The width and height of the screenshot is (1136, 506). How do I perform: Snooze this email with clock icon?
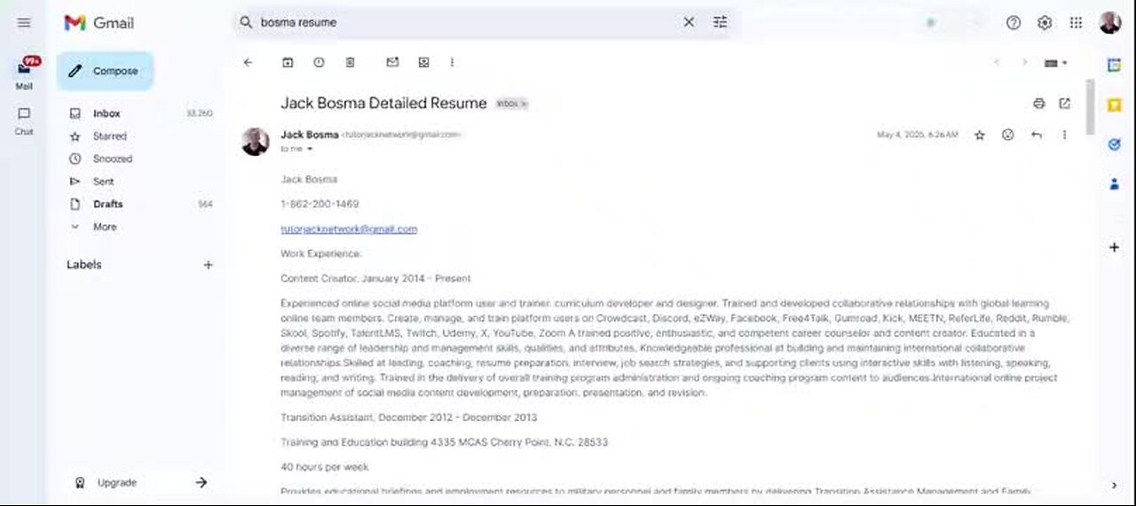click(319, 62)
